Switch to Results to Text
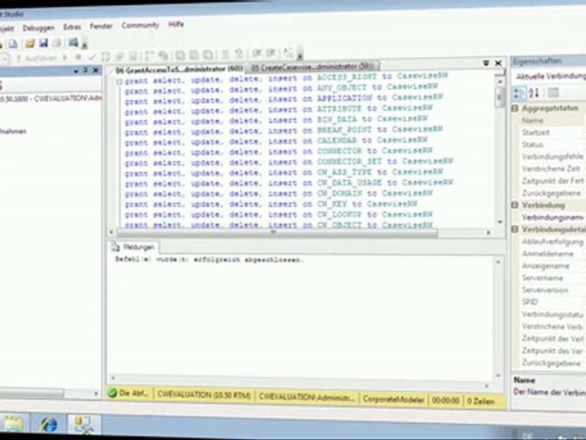 pos(180,56)
